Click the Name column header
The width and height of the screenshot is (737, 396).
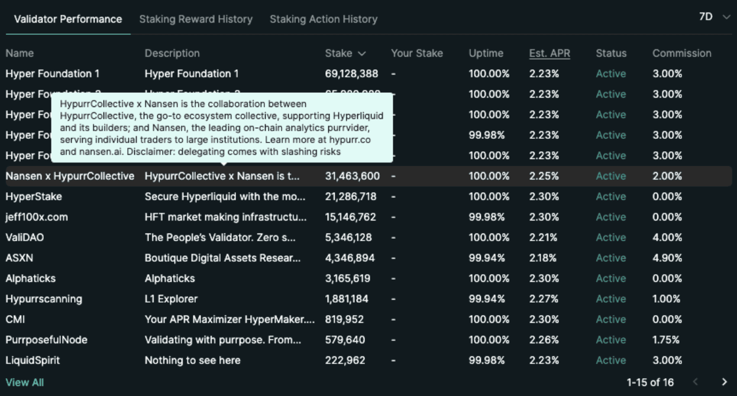20,53
